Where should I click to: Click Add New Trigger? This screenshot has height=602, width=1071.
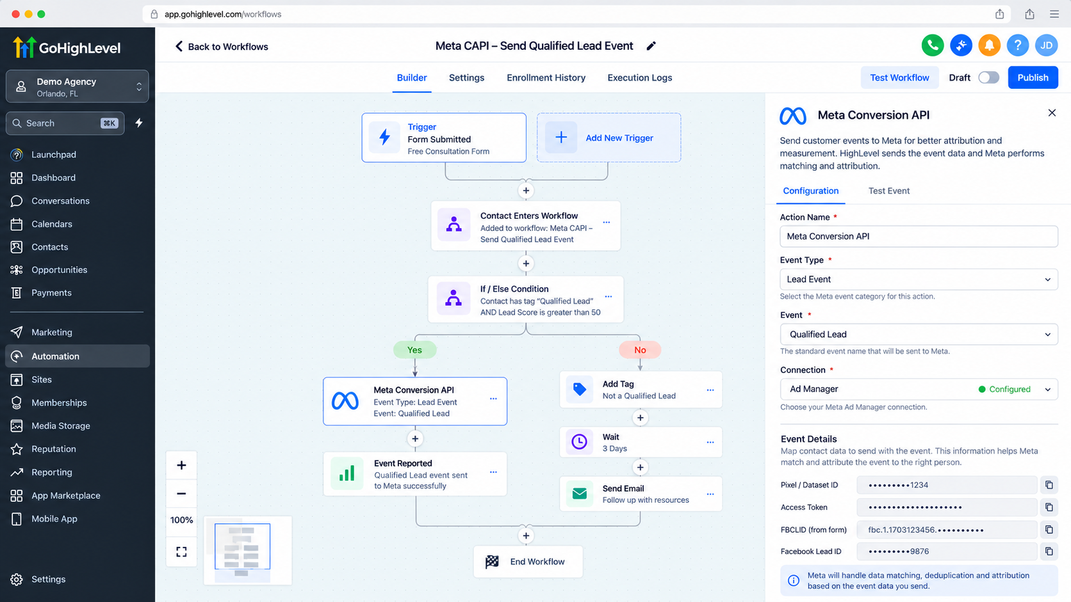point(609,138)
